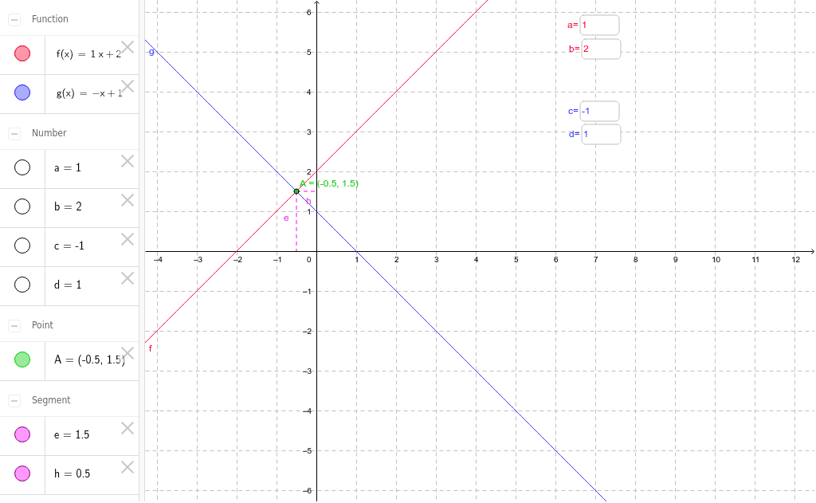Viewport: 816px width, 503px height.
Task: Select the b value field showing 2
Action: 601,49
